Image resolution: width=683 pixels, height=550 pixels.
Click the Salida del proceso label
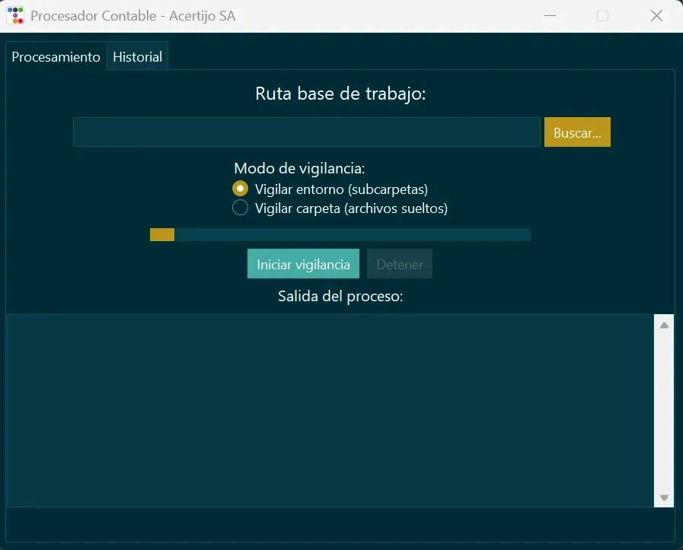point(340,297)
